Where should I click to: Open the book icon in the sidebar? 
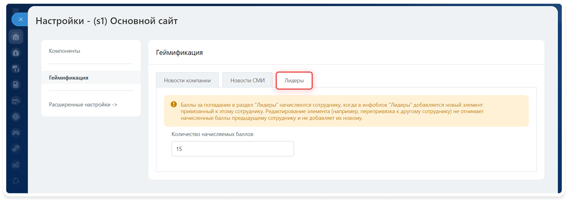16,84
